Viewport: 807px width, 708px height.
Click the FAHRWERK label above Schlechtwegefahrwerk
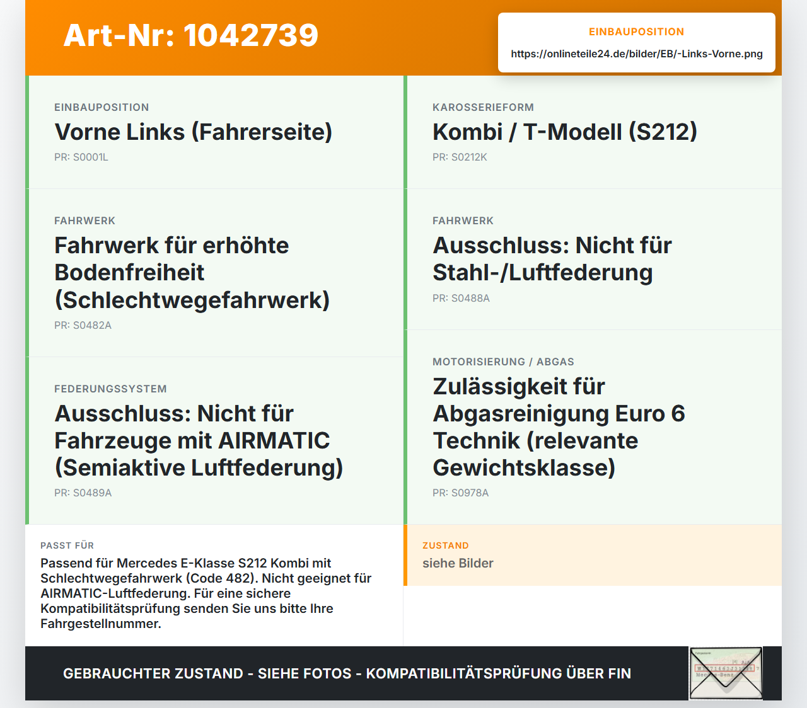(84, 220)
